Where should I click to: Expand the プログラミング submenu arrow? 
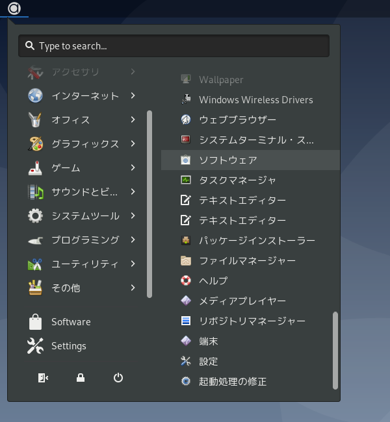pos(133,240)
